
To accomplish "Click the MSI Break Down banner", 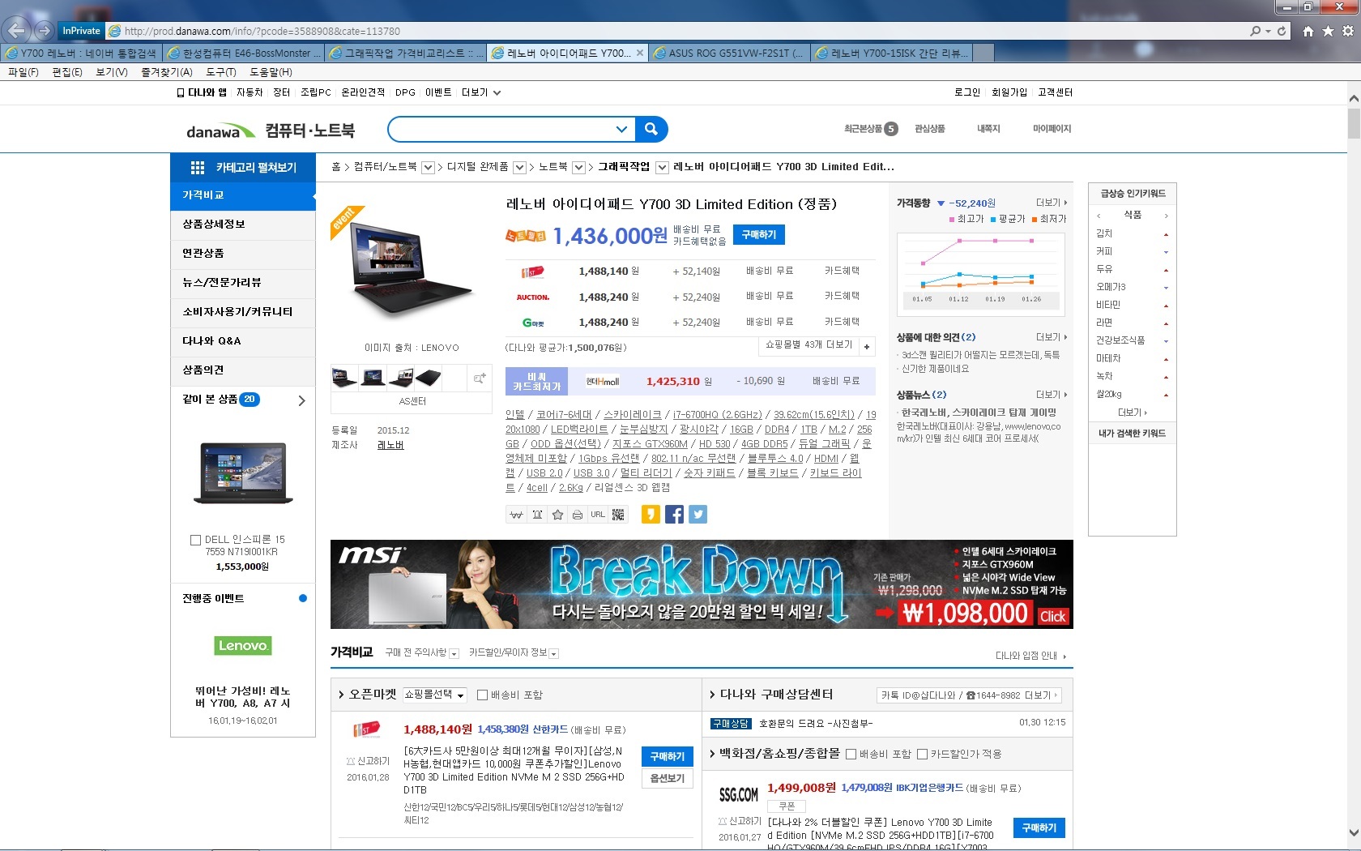I will point(702,584).
